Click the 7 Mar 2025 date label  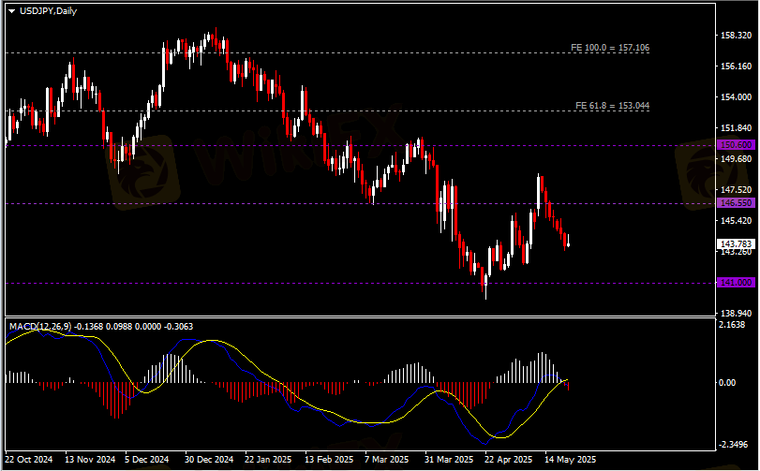(387, 459)
